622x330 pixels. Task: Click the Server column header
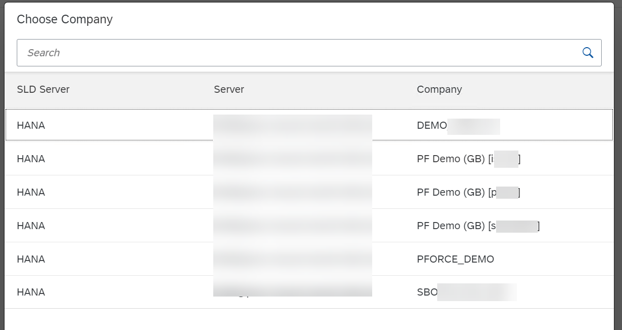[229, 89]
